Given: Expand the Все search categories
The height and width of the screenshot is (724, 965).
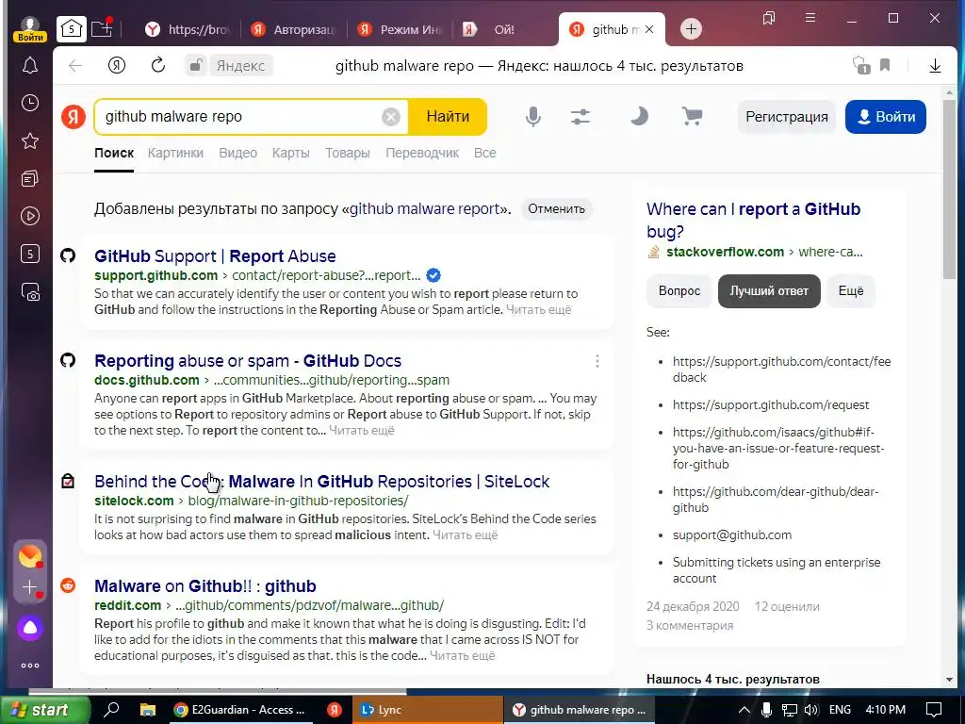Looking at the screenshot, I should point(485,153).
